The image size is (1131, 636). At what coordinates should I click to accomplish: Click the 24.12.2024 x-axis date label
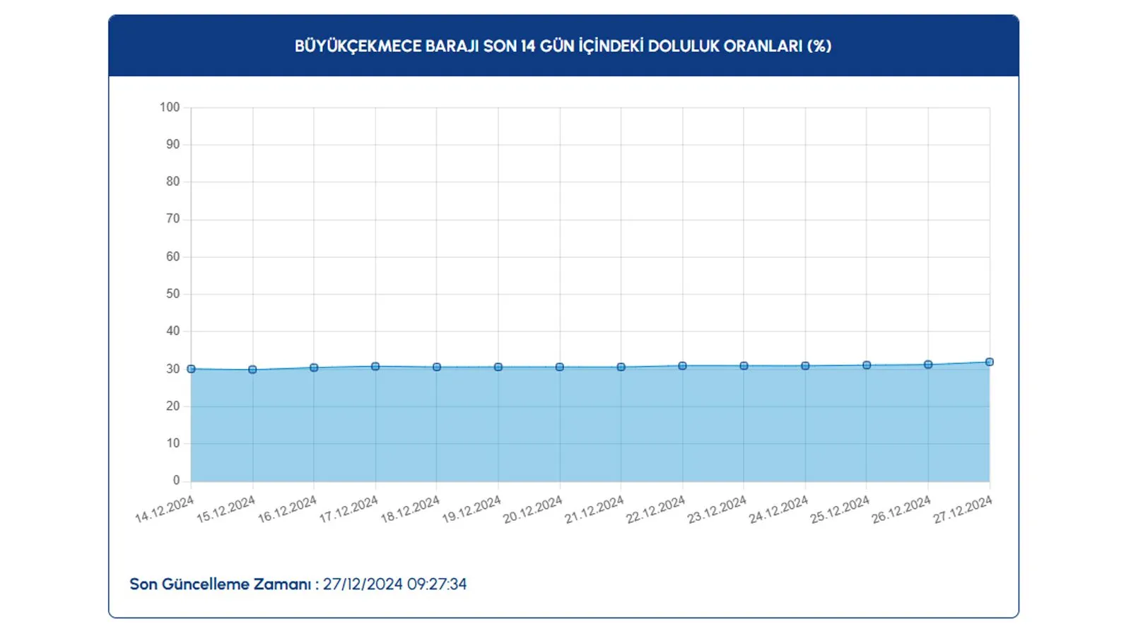(778, 510)
